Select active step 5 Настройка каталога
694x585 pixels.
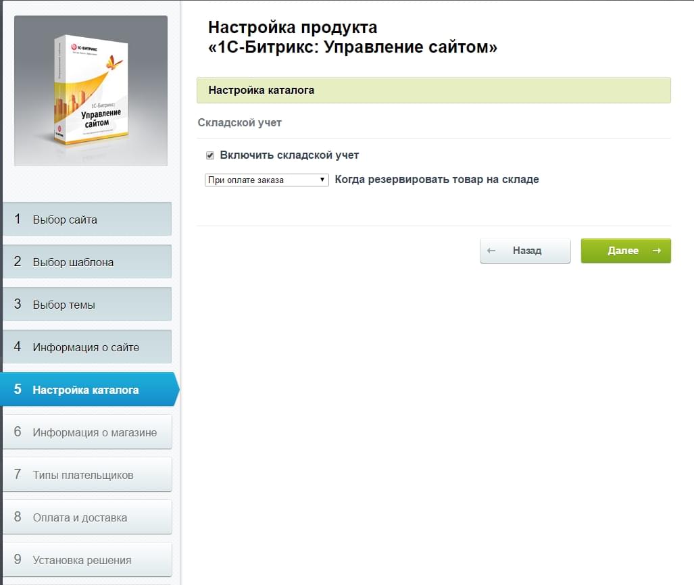pos(89,389)
